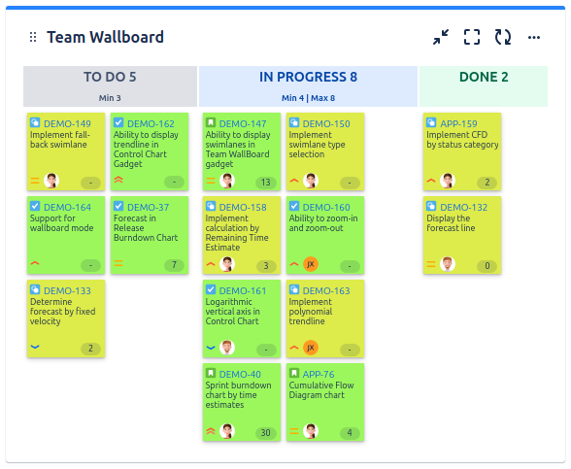This screenshot has height=469, width=571.
Task: Select the TO DO column header
Action: click(x=110, y=86)
